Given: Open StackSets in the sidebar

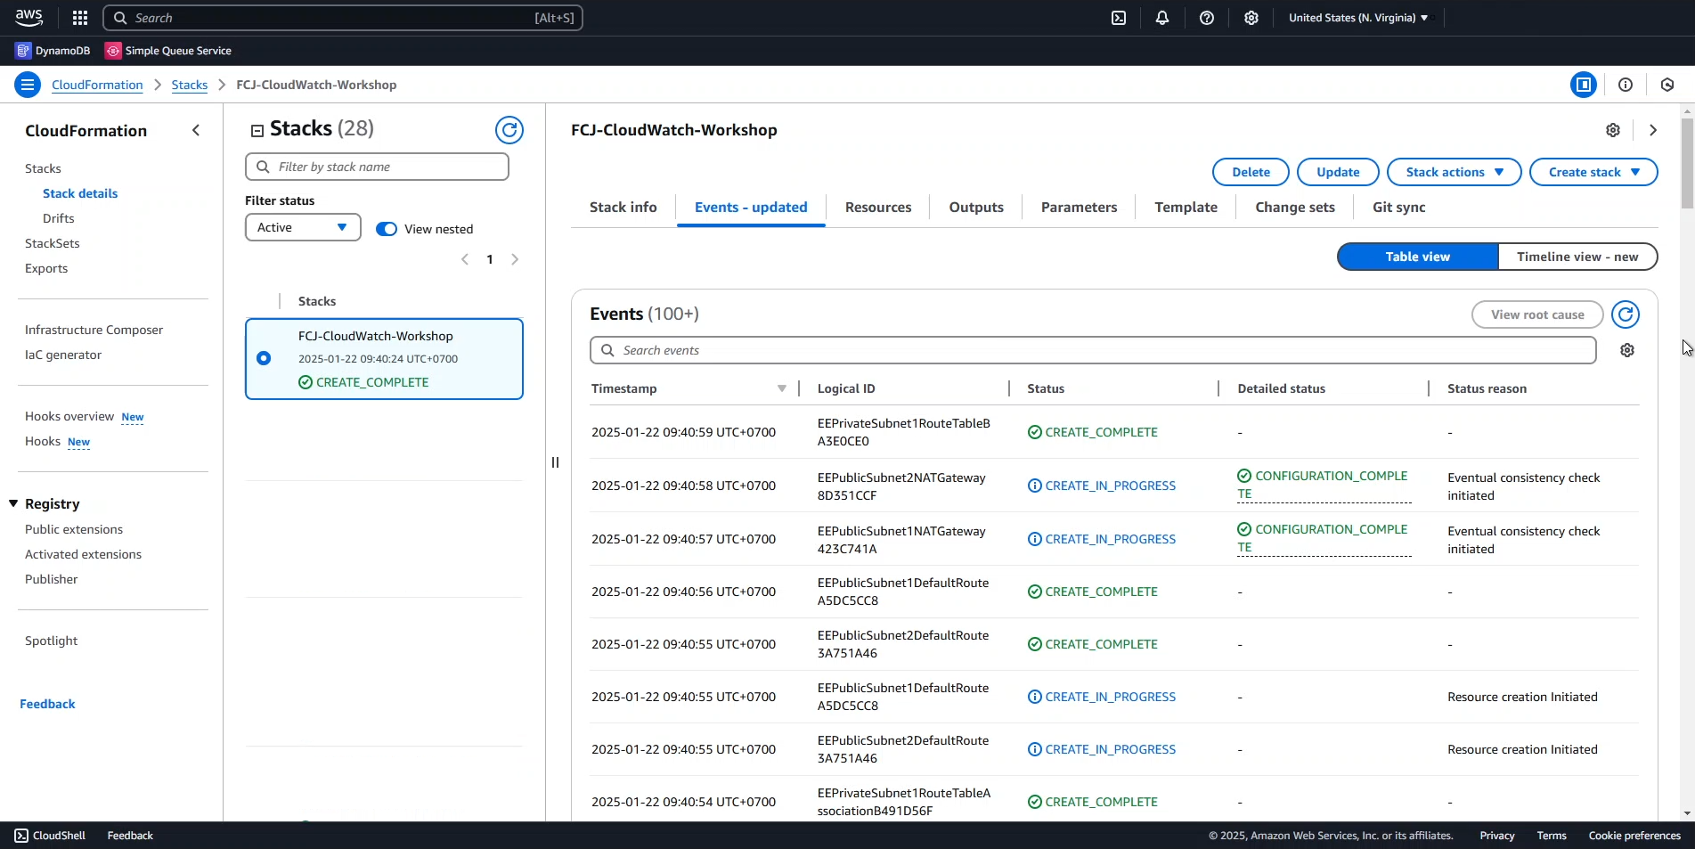Looking at the screenshot, I should [53, 243].
